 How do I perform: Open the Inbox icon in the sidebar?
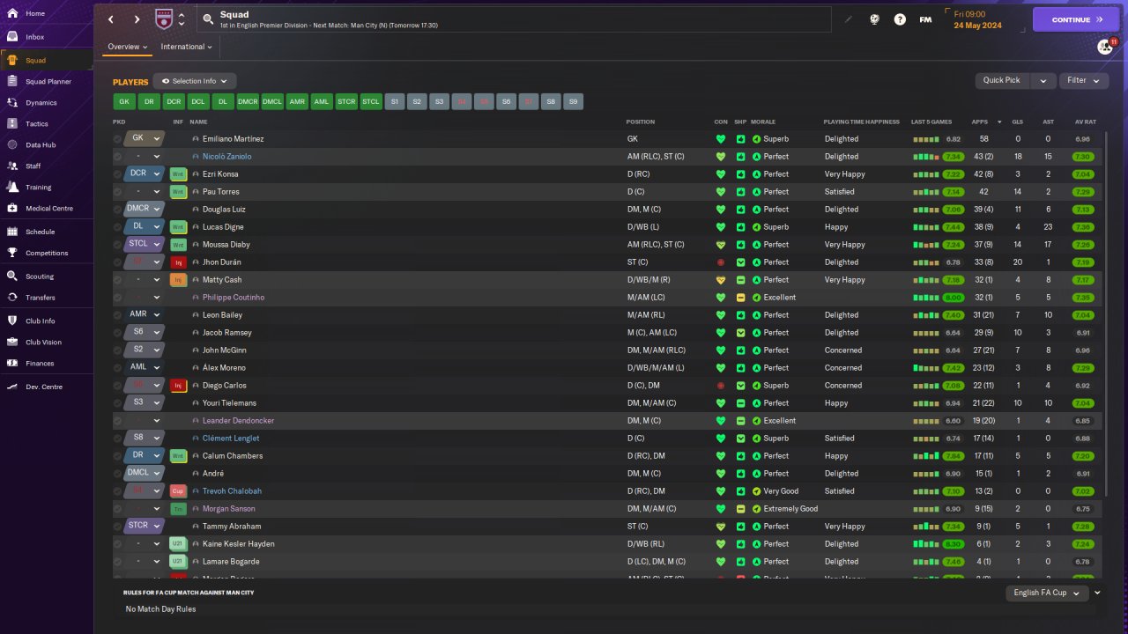[12, 37]
